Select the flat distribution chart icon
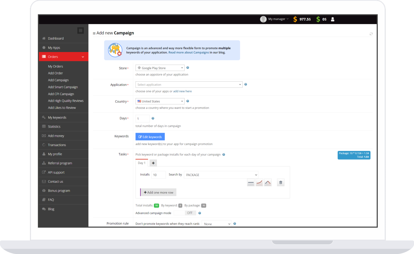 [251, 183]
